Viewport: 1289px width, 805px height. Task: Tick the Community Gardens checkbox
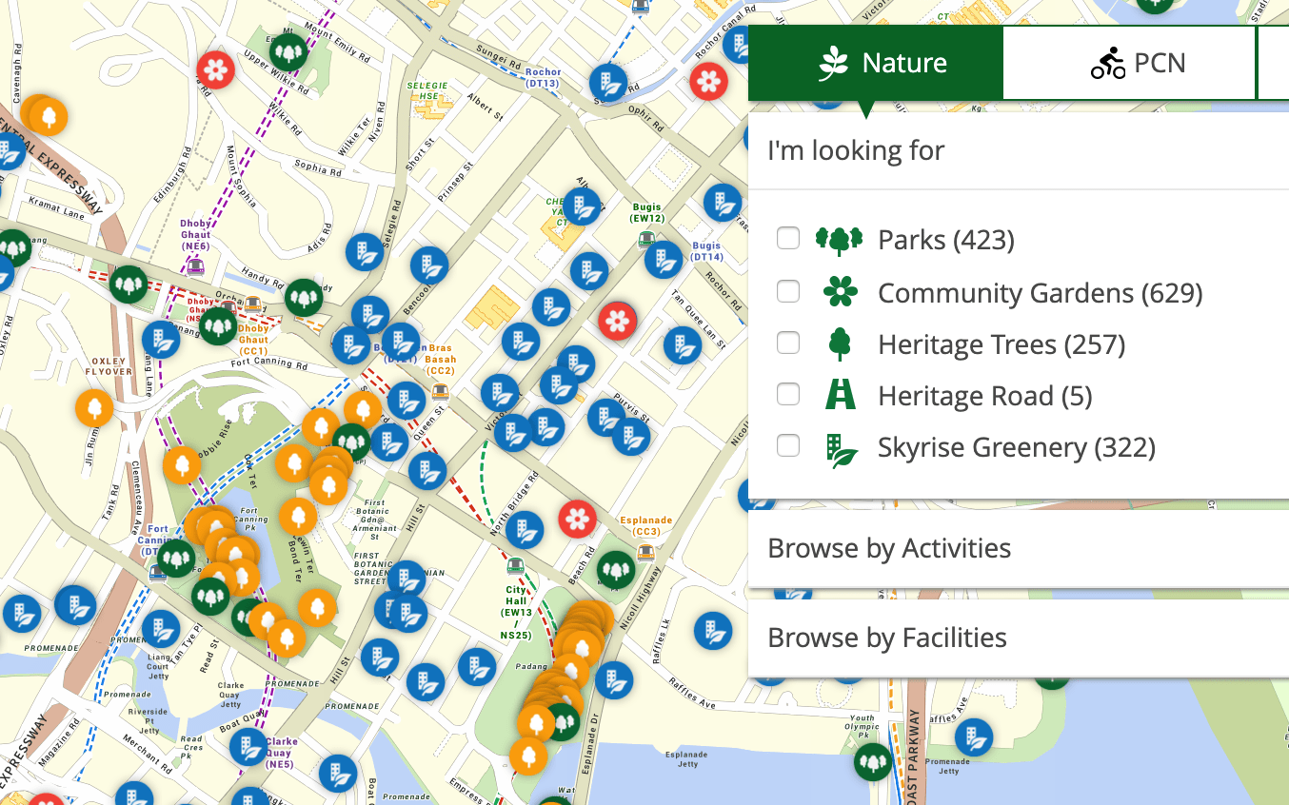pyautogui.click(x=787, y=291)
